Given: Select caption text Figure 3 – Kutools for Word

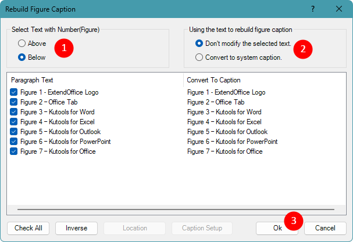Looking at the screenshot, I should pyautogui.click(x=224, y=112).
